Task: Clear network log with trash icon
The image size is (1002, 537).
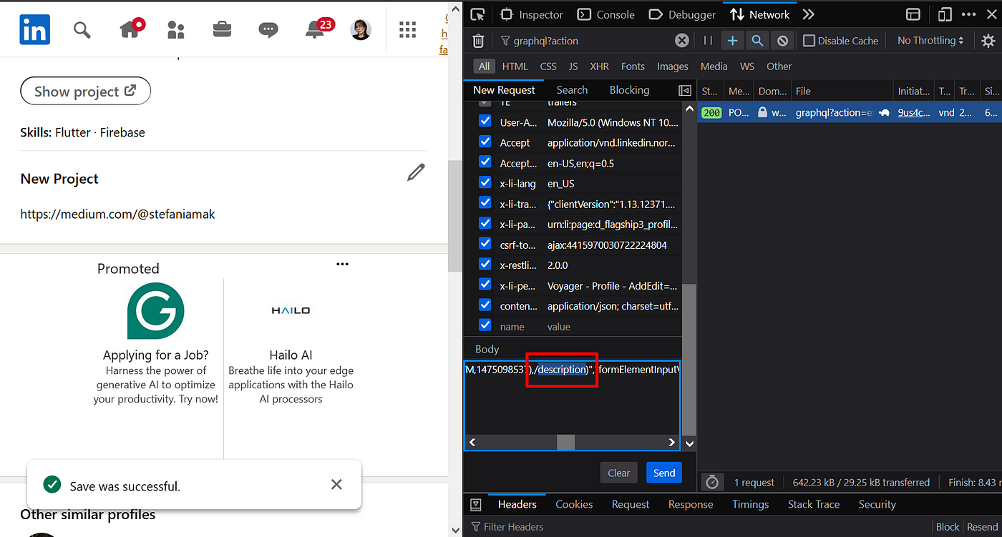Action: 478,41
